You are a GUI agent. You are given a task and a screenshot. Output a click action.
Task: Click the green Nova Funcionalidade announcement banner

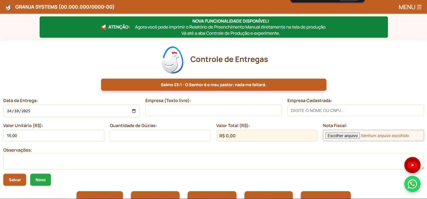click(x=213, y=27)
